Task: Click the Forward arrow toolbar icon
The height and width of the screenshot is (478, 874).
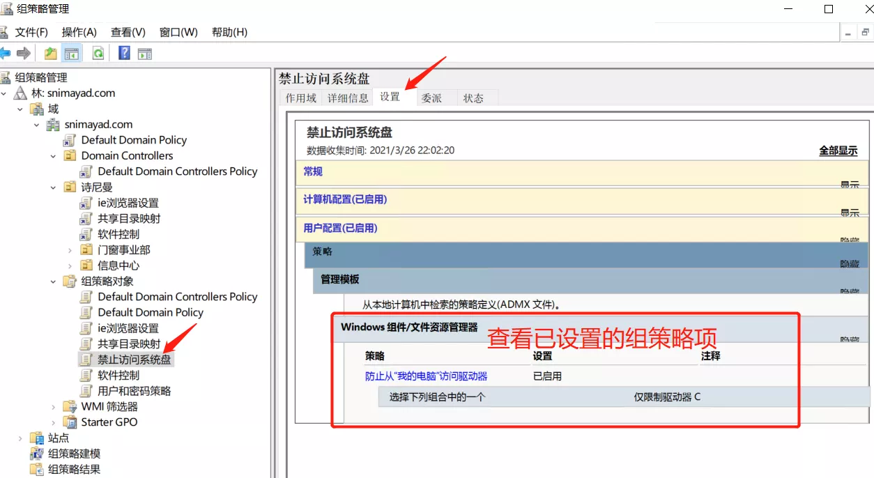Action: tap(24, 54)
